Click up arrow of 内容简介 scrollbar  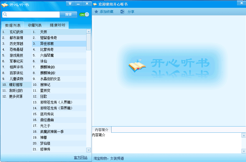pyautogui.click(x=243, y=135)
